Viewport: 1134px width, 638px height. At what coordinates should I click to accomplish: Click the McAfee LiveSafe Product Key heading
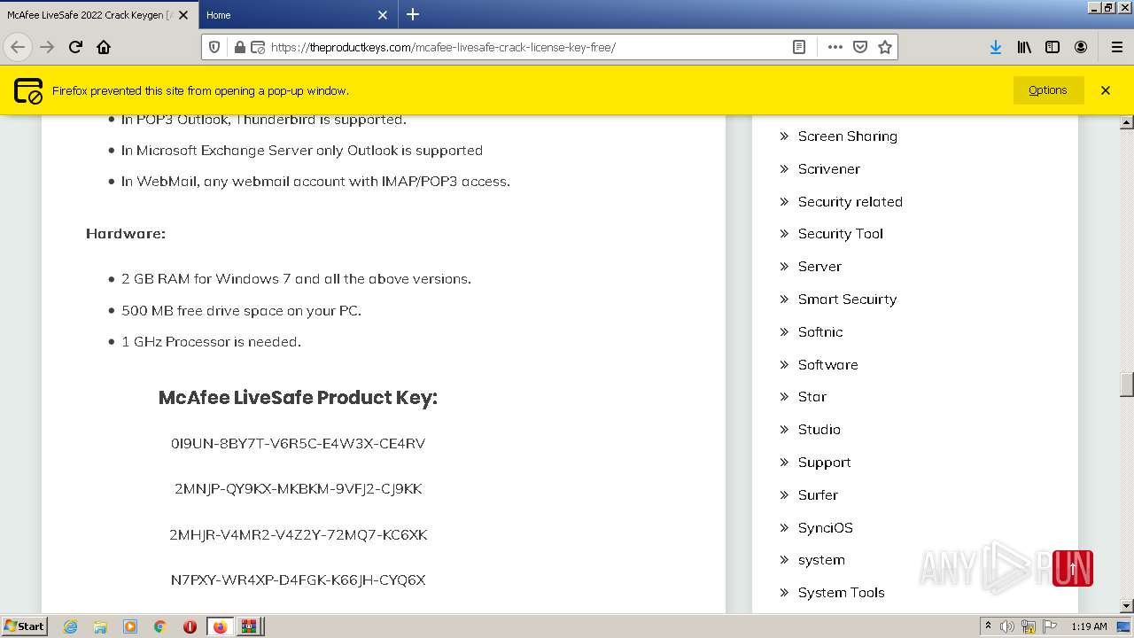[298, 398]
